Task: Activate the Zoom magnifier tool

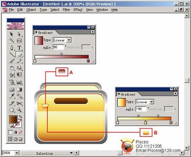Action: point(19,110)
